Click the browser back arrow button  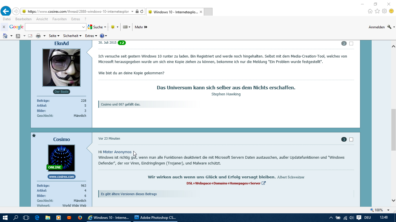(x=6, y=11)
